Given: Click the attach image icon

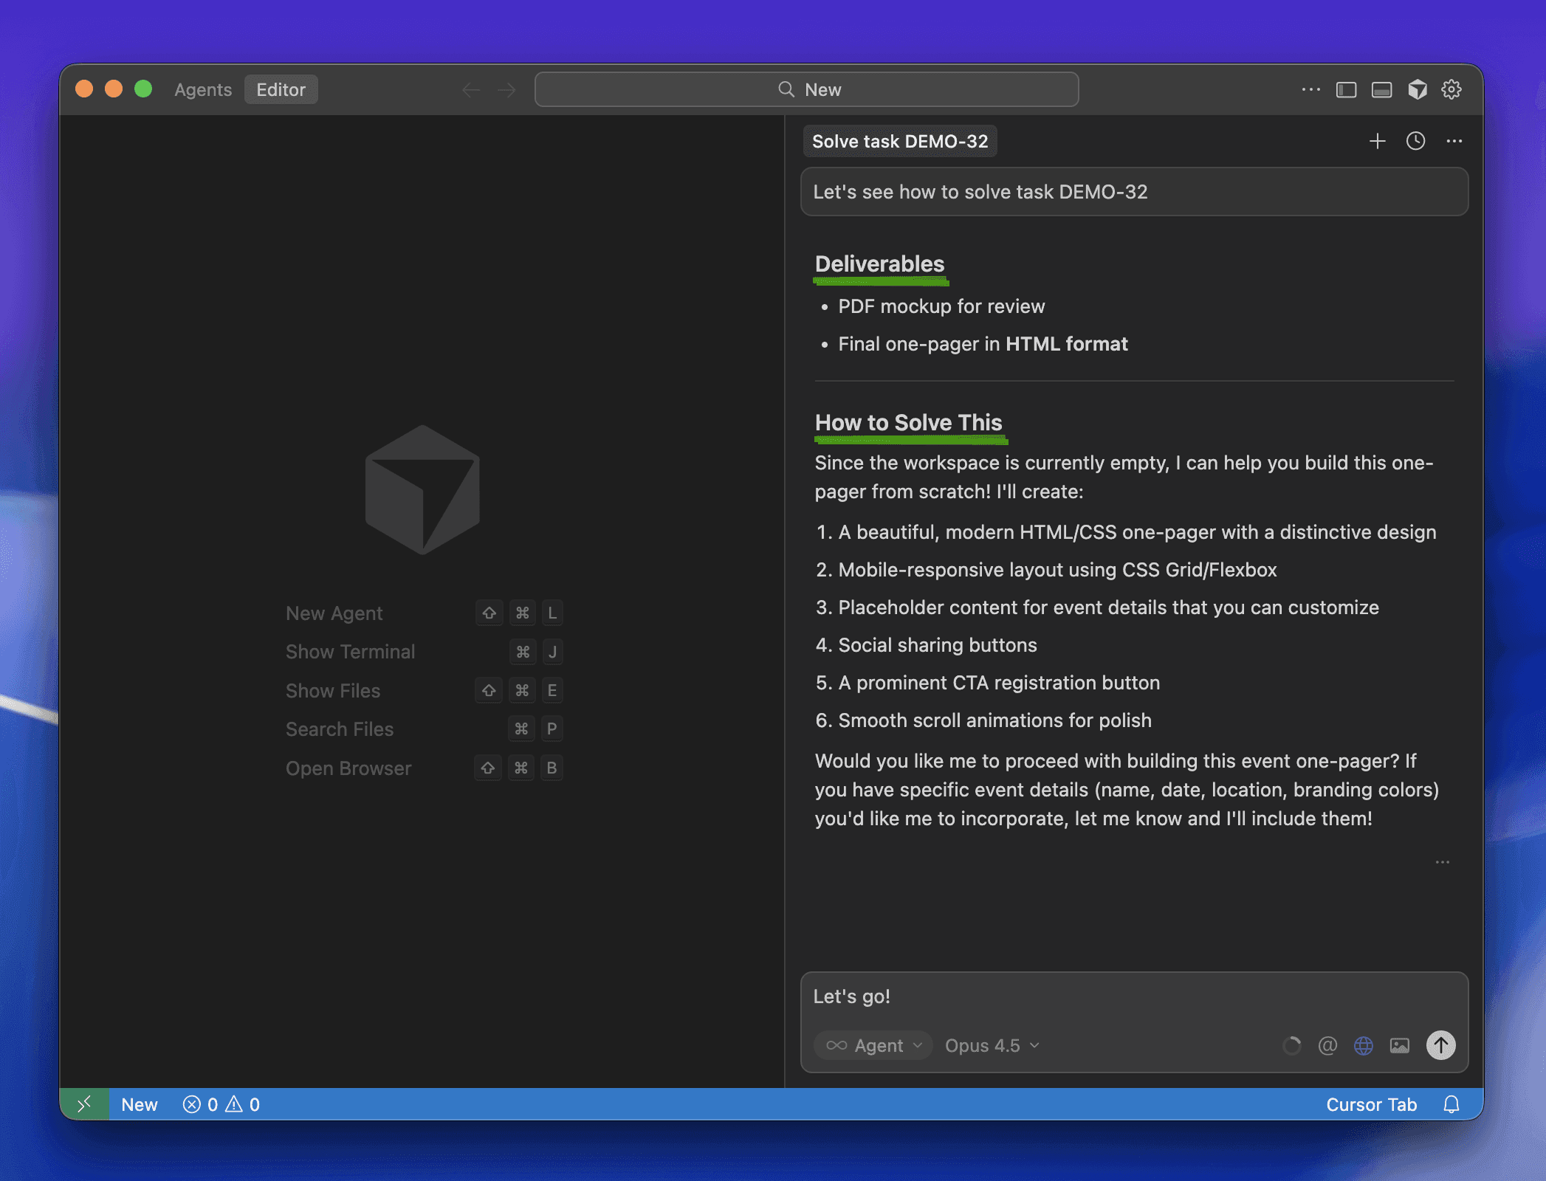Looking at the screenshot, I should pyautogui.click(x=1400, y=1045).
